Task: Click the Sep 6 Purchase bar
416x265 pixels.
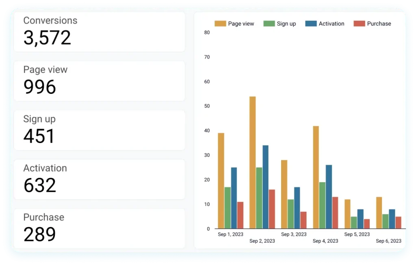Action: point(398,222)
